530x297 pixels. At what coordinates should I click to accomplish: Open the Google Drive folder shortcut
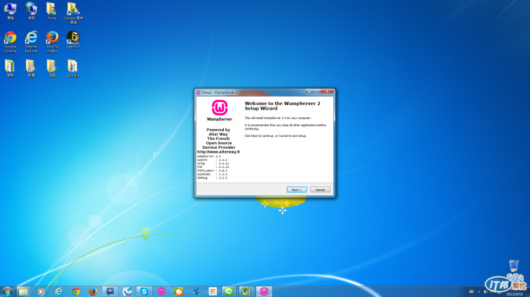73,13
